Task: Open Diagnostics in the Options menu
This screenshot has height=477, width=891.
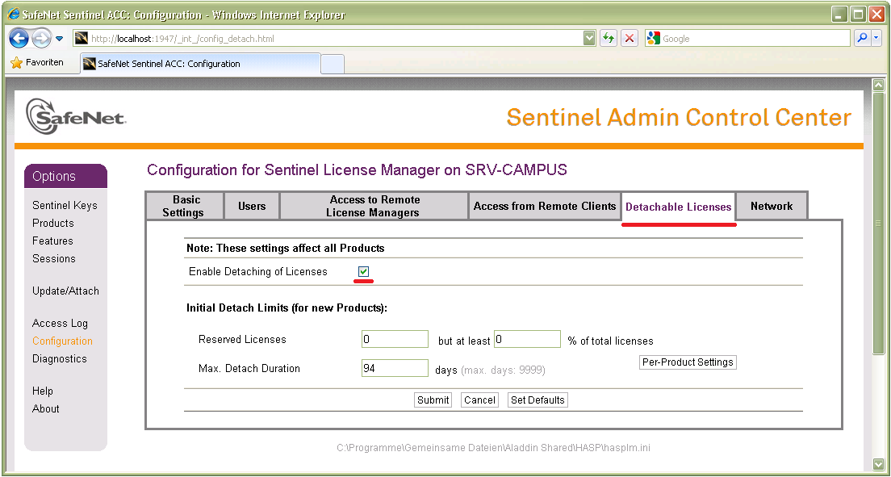Action: point(59,358)
